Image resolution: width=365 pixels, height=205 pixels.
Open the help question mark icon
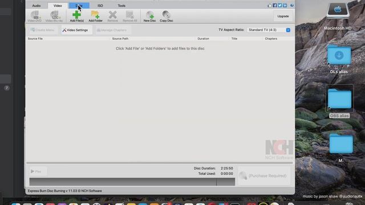tap(292, 5)
